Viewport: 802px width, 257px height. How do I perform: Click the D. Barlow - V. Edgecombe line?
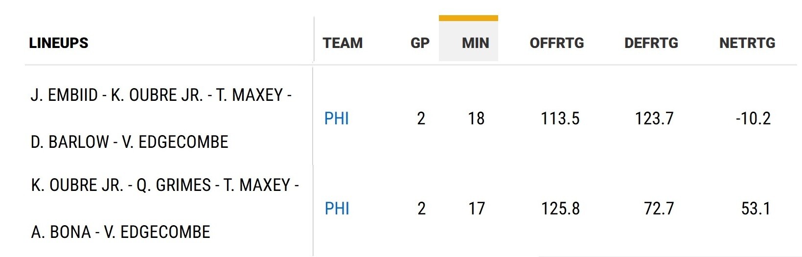point(130,142)
